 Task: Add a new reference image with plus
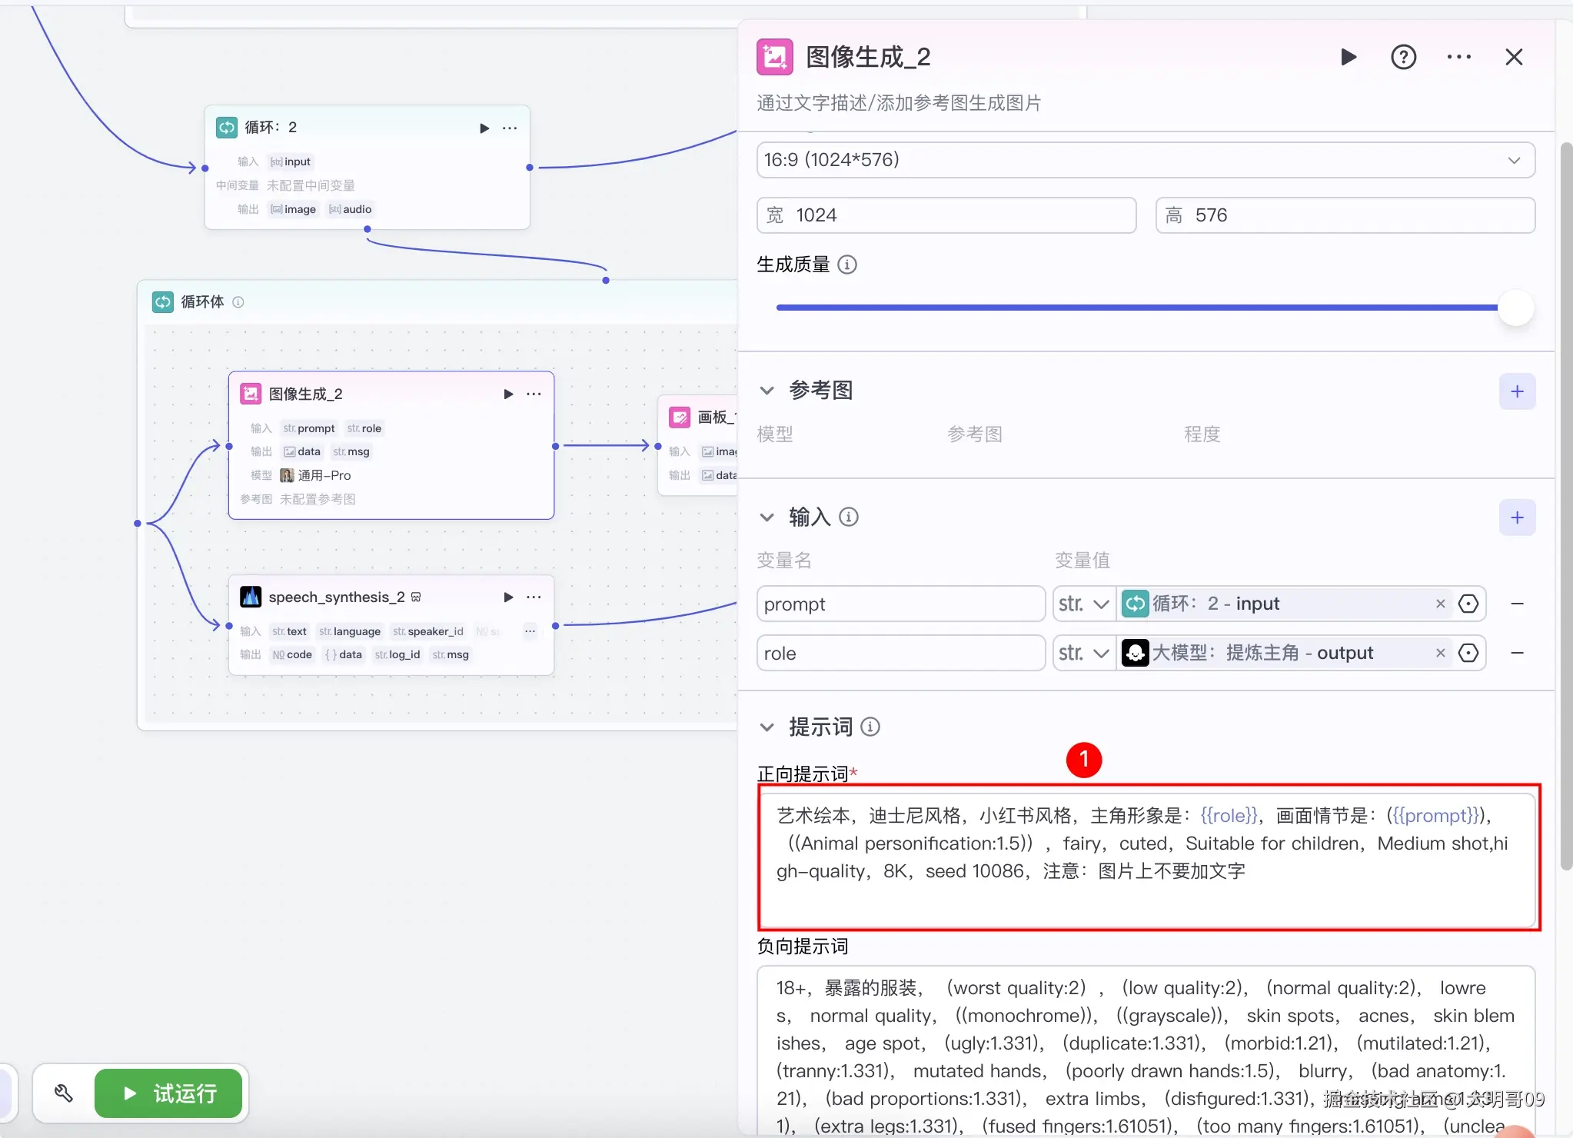click(x=1516, y=391)
